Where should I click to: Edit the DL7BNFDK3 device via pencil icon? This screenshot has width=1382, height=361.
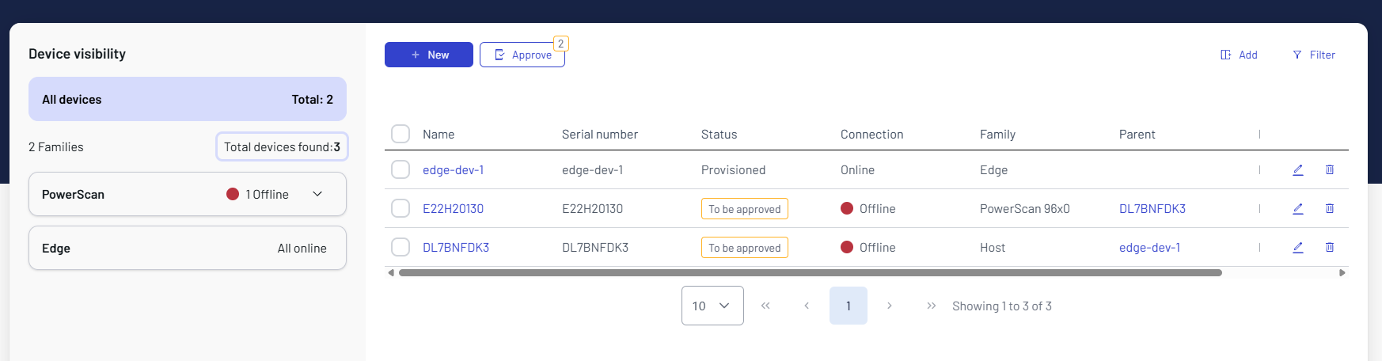1298,248
